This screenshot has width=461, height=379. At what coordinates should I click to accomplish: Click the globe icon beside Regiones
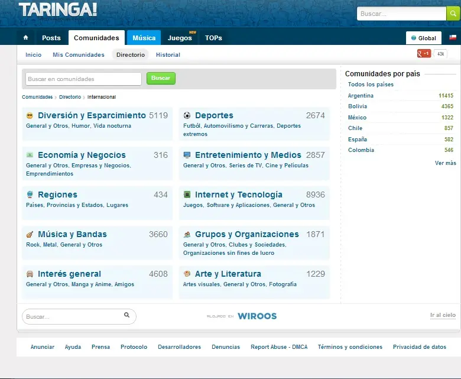click(x=30, y=195)
